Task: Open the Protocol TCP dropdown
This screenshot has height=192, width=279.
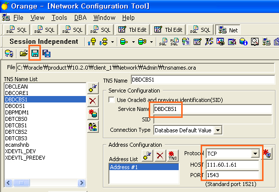Action: pos(255,154)
